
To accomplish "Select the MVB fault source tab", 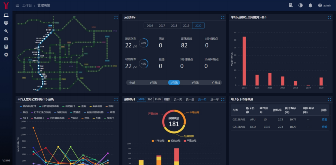I will coord(141,99).
